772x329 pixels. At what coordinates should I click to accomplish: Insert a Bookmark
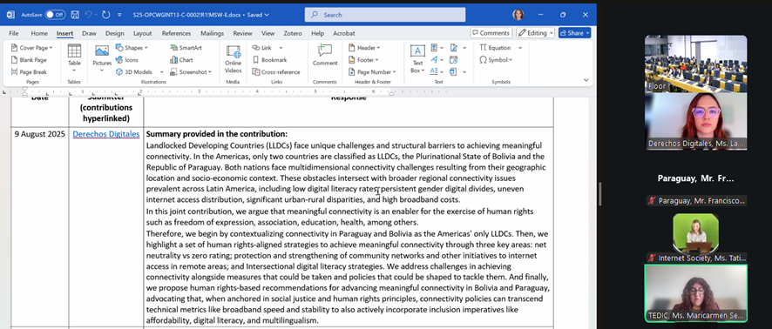[269, 60]
